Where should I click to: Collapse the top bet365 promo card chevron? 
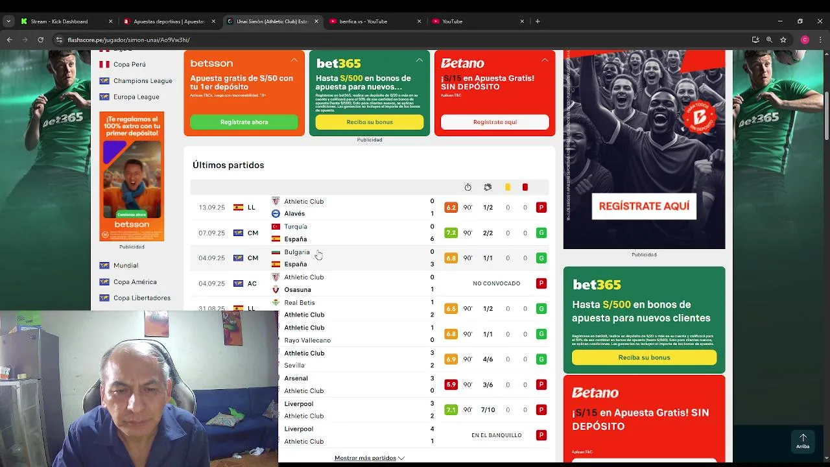[x=419, y=60]
